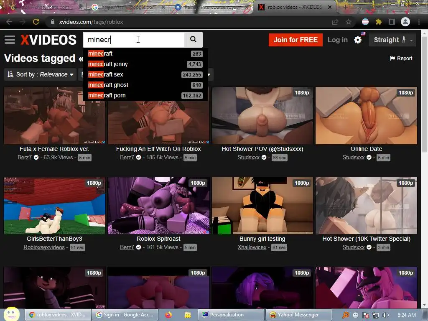
Task: Click into the search input field
Action: click(x=134, y=40)
